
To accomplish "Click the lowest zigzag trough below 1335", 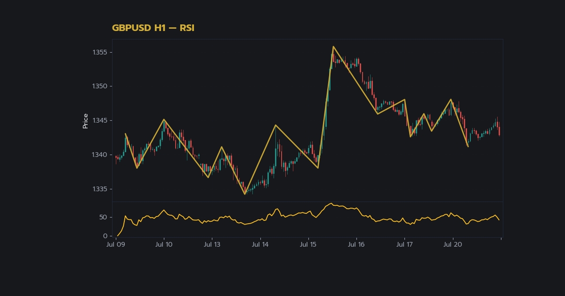I will click(245, 194).
